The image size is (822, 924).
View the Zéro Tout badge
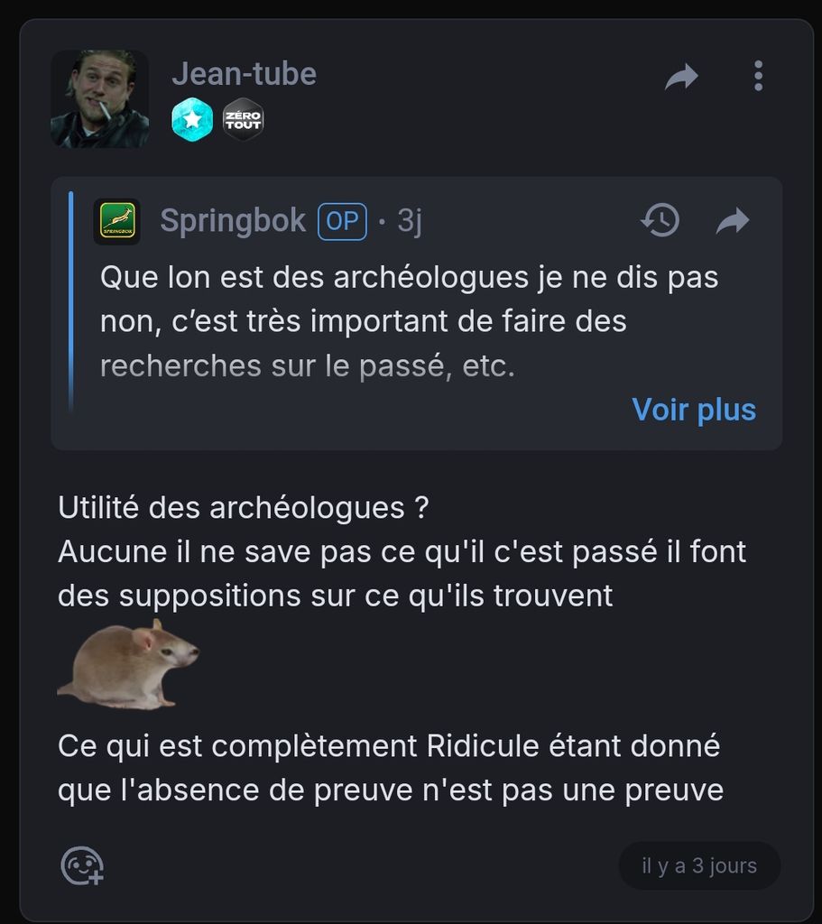click(x=243, y=119)
